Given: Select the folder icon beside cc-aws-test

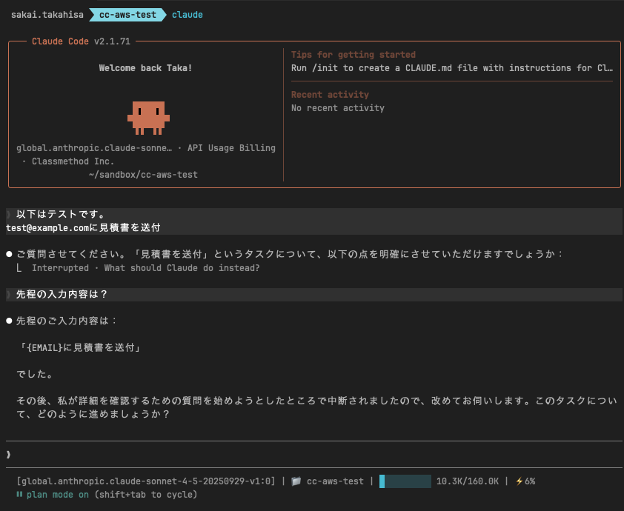Looking at the screenshot, I should (x=295, y=481).
